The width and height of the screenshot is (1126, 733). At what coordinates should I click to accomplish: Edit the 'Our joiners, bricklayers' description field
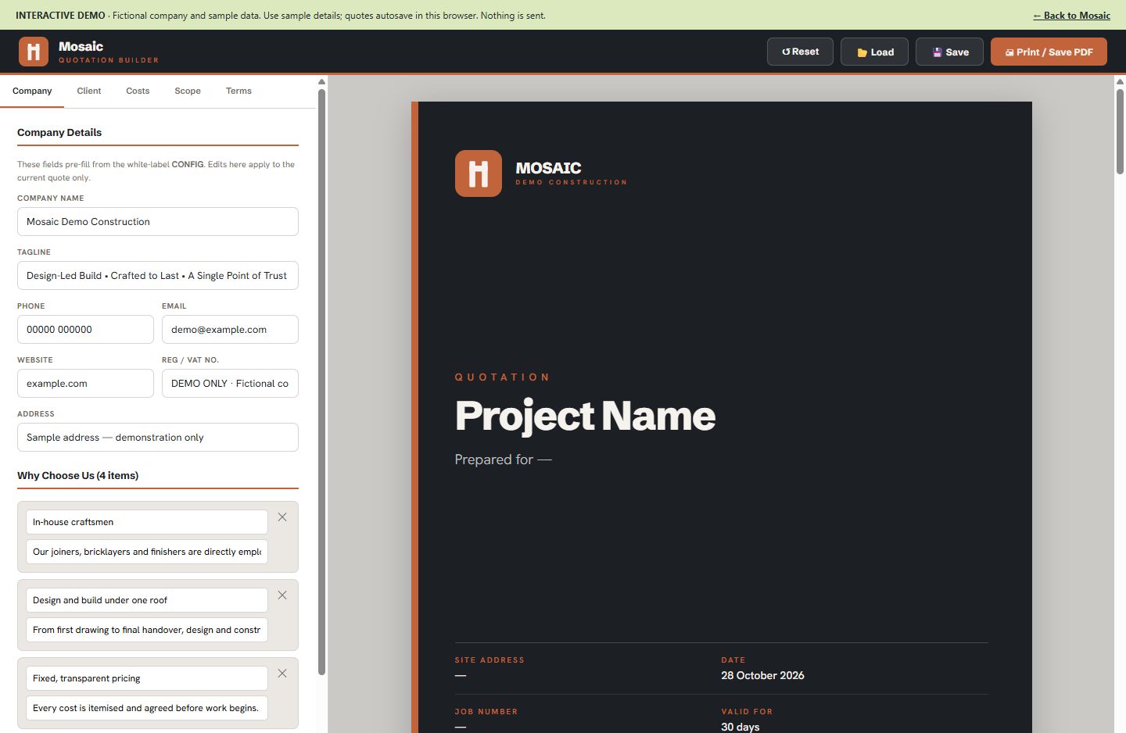click(147, 552)
